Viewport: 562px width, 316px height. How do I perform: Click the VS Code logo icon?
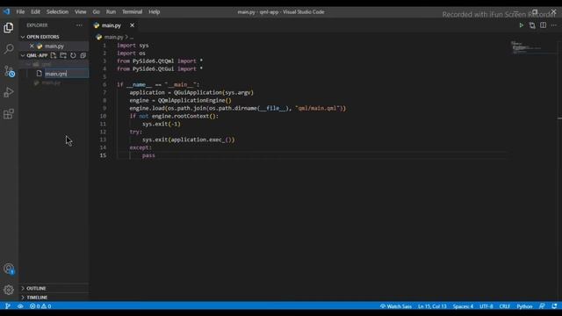click(7, 11)
